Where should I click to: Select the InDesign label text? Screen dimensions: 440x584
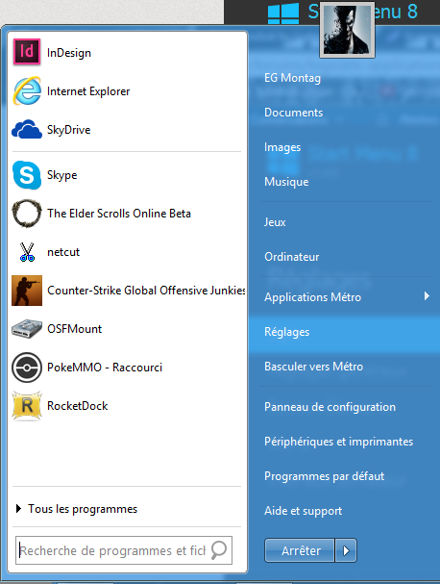click(69, 53)
